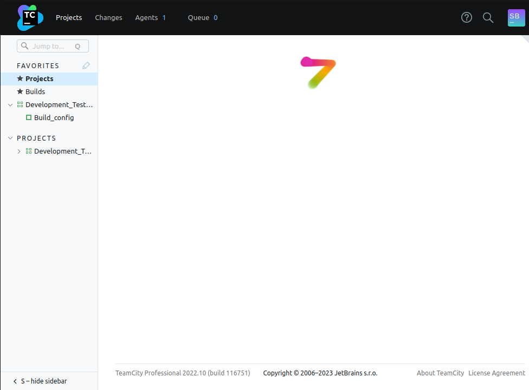The image size is (529, 390).
Task: Switch to the Changes tab
Action: tap(108, 18)
